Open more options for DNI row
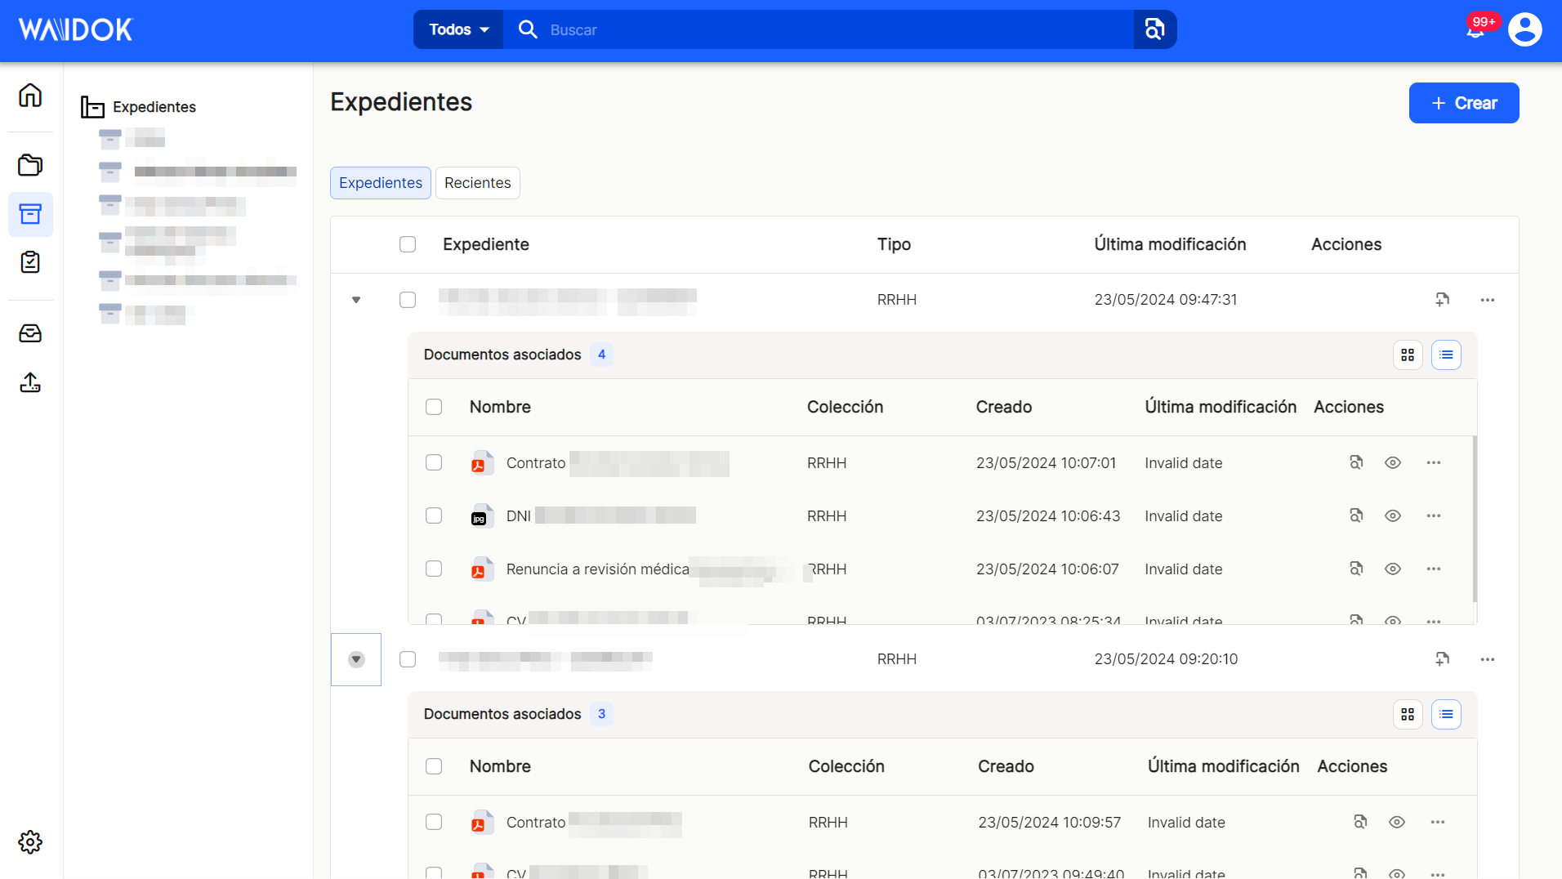Screen dimensions: 1562x879 1434,515
